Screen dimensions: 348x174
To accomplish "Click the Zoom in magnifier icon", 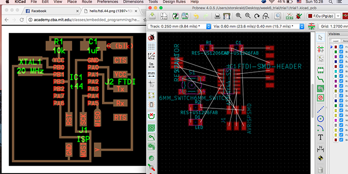I will (239, 16).
